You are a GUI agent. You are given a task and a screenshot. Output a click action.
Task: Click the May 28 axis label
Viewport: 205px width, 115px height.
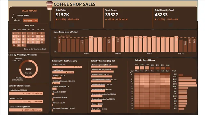point(181,53)
